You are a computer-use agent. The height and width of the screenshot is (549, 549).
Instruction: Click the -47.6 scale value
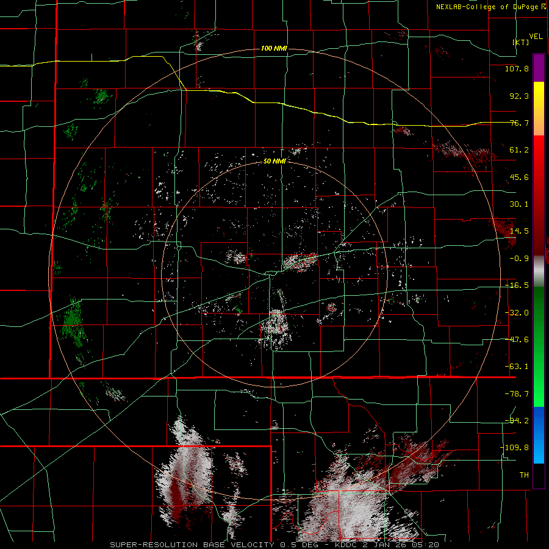tap(517, 340)
